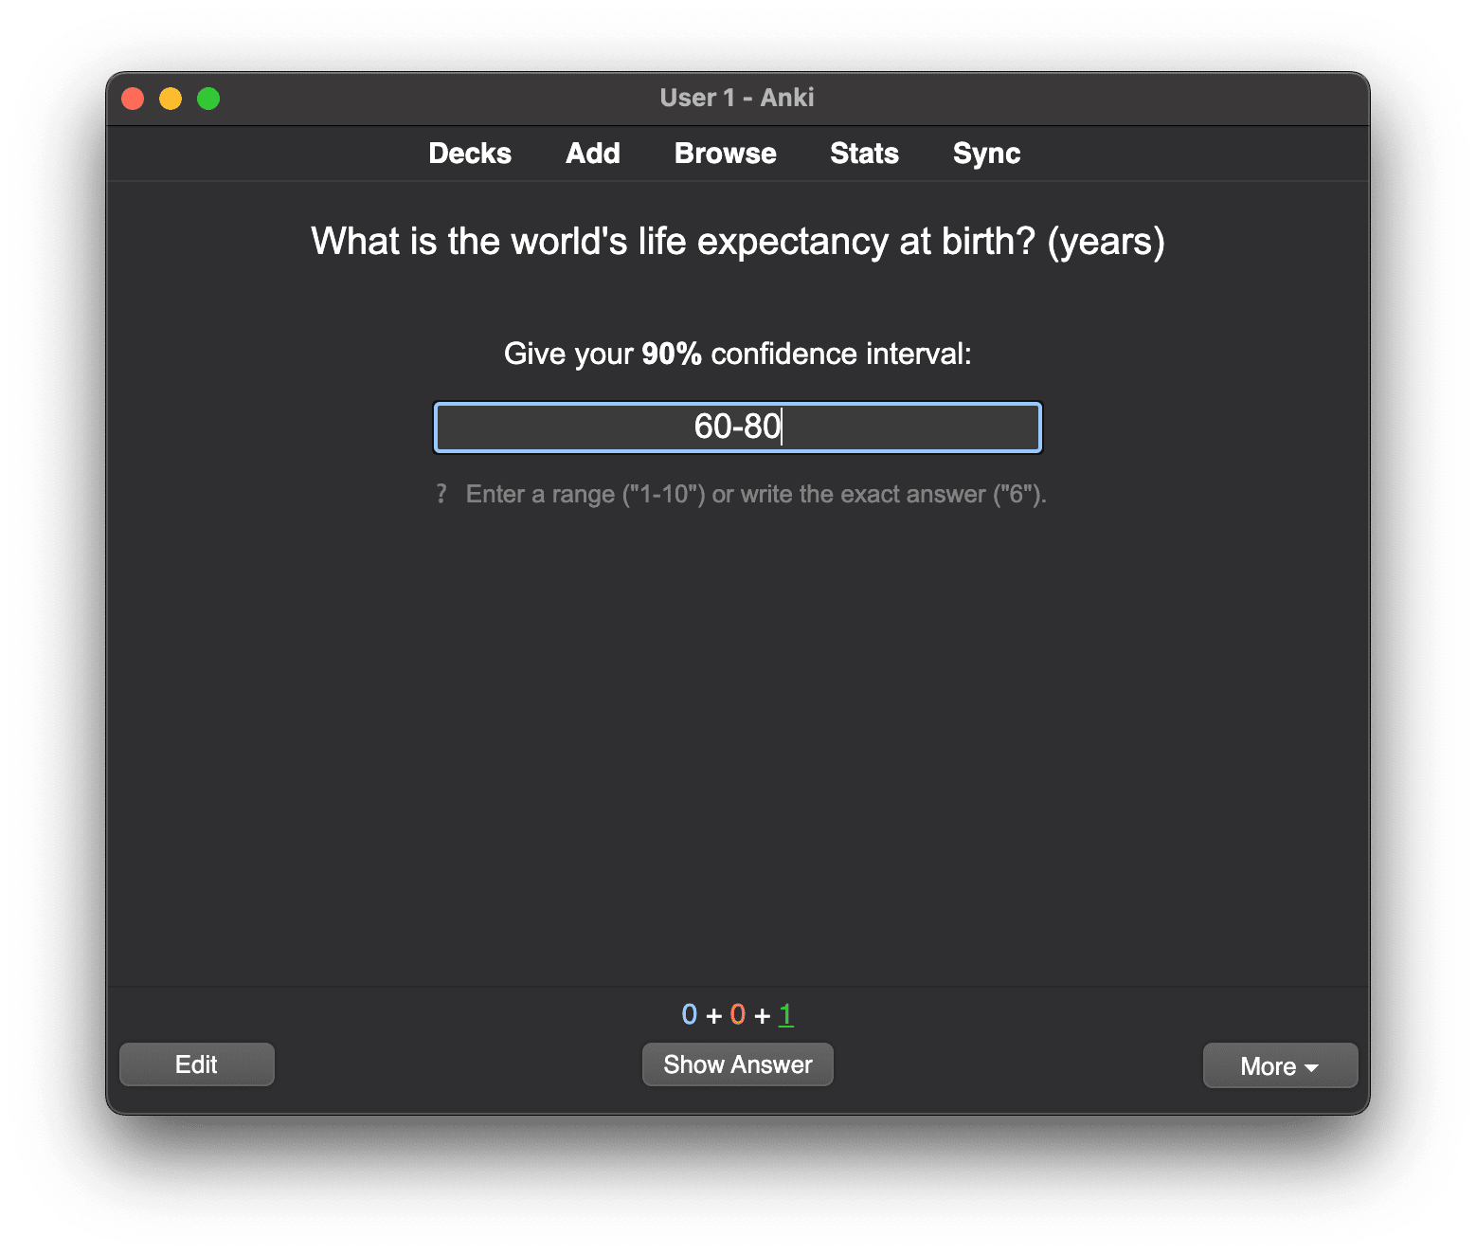Sync the collection with Sync
This screenshot has width=1476, height=1255.
click(x=986, y=154)
